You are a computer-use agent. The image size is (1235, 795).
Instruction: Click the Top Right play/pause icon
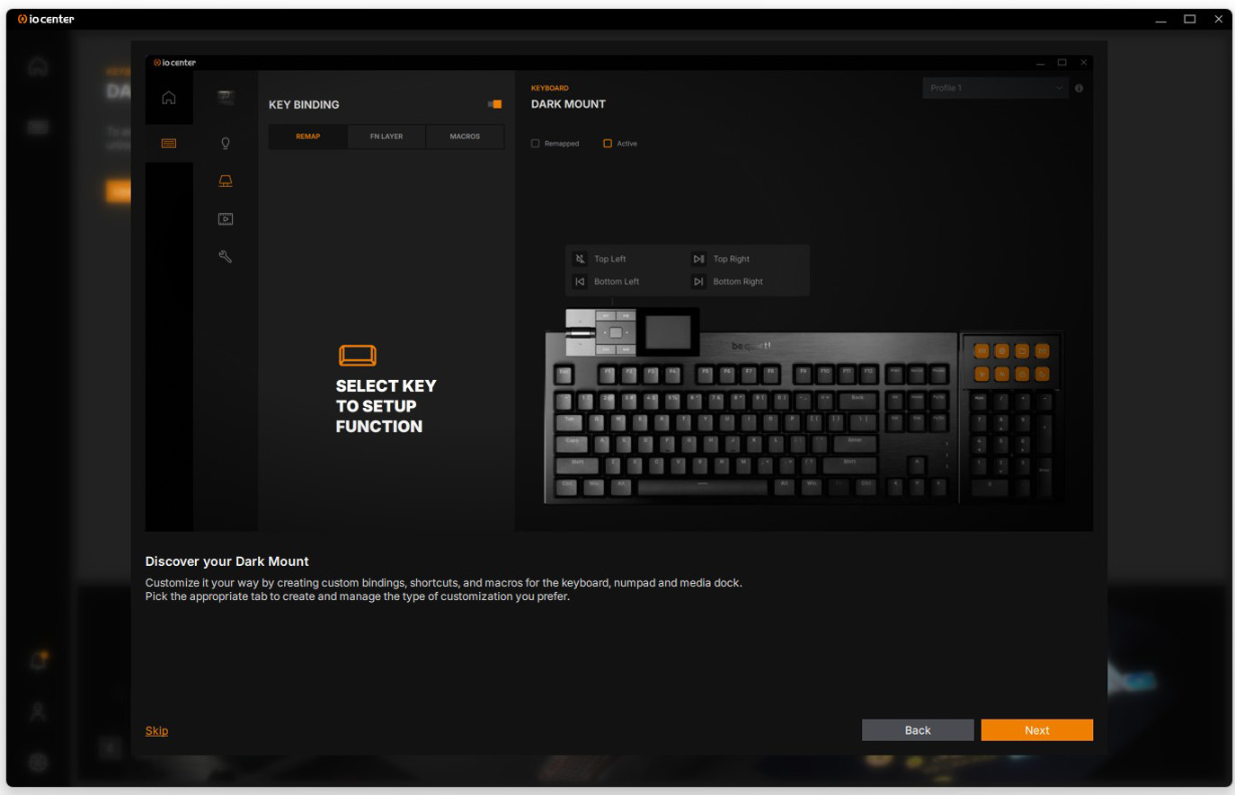698,259
